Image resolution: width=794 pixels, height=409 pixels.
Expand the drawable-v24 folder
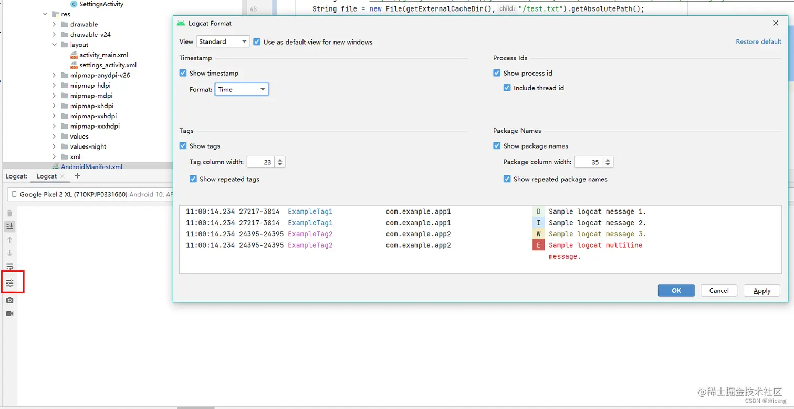click(54, 35)
